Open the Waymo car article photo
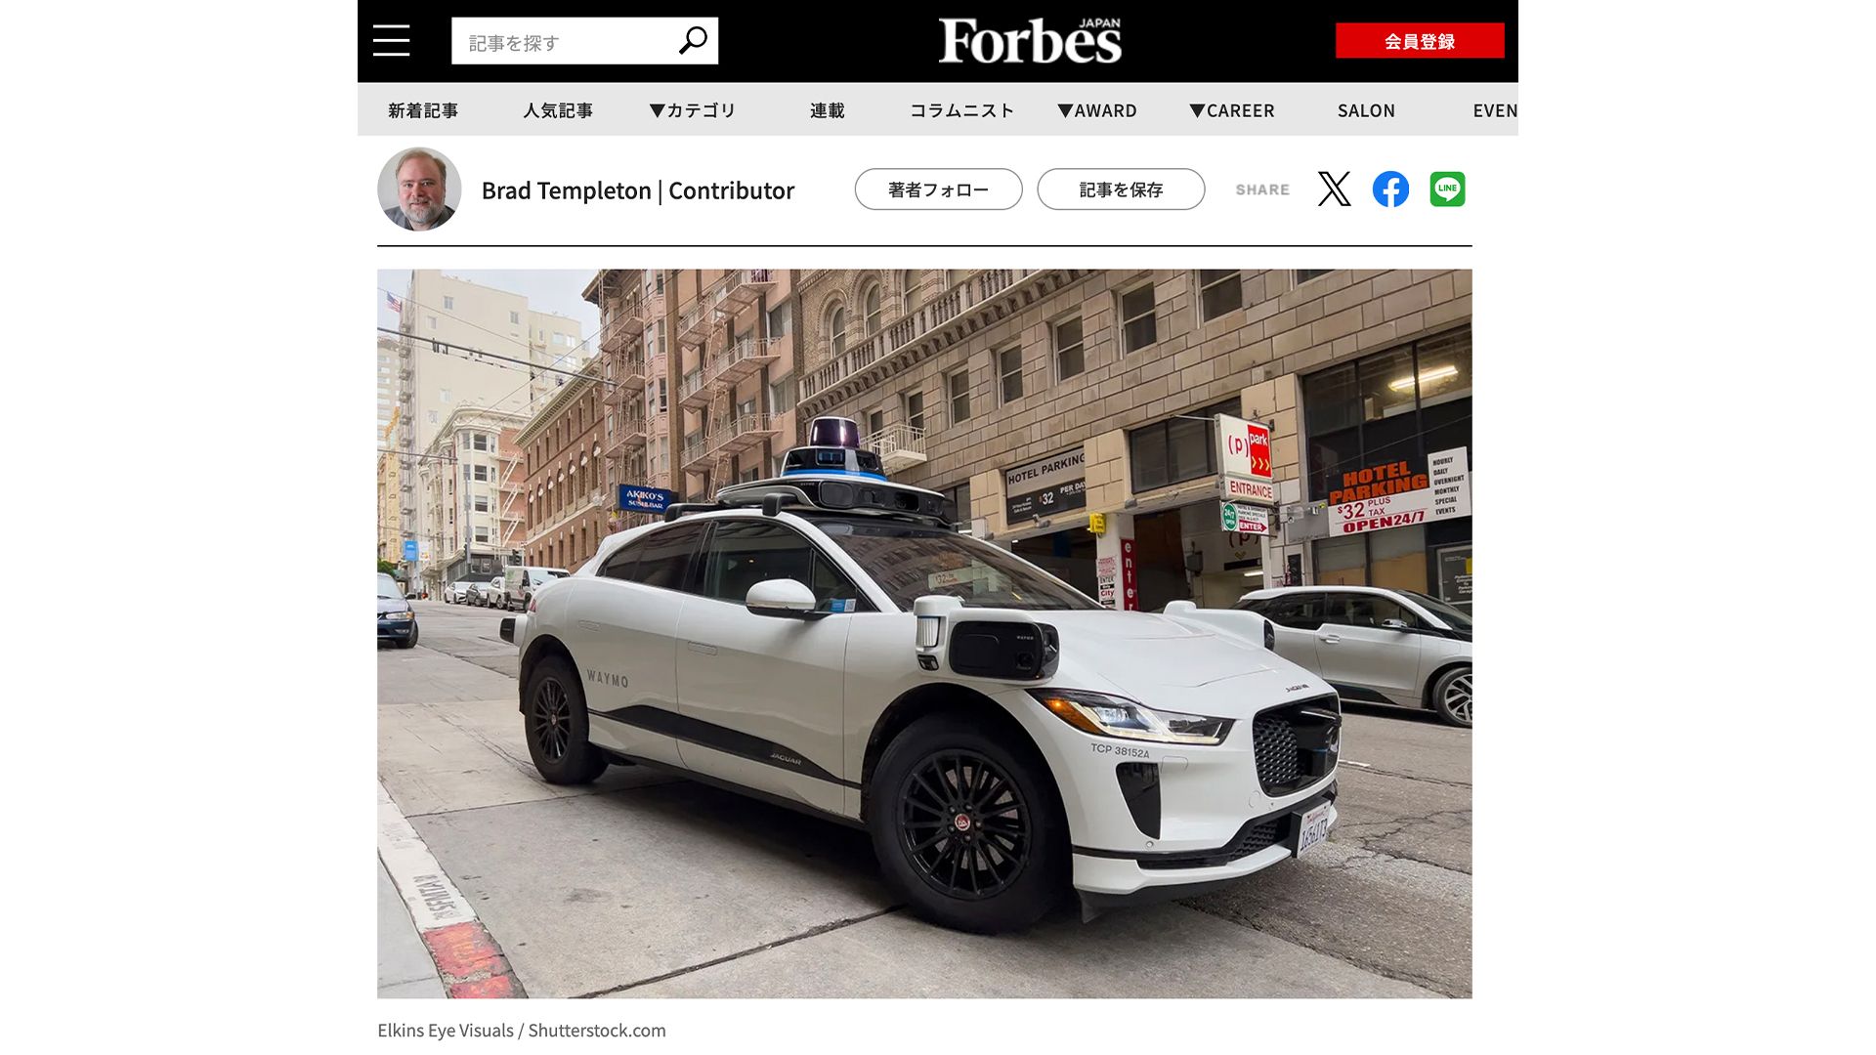1876x1055 pixels. pyautogui.click(x=924, y=634)
